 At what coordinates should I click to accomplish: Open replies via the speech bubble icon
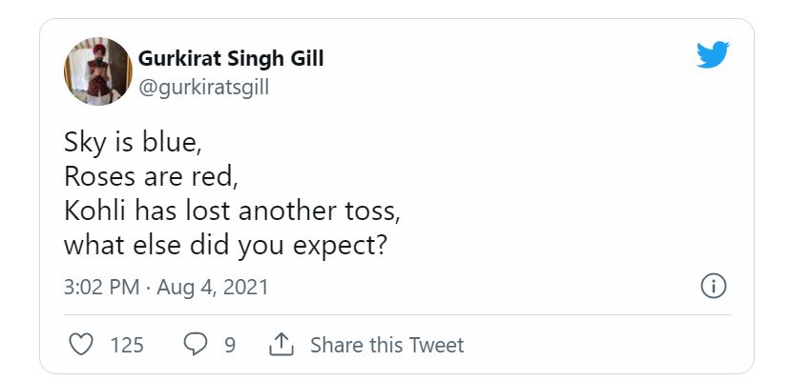tap(196, 344)
